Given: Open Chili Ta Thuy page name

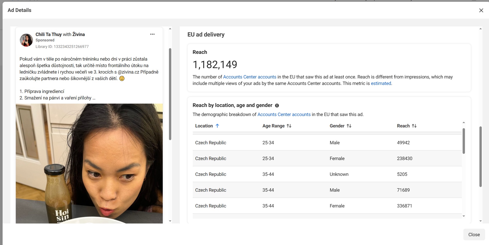Looking at the screenshot, I should pos(49,34).
